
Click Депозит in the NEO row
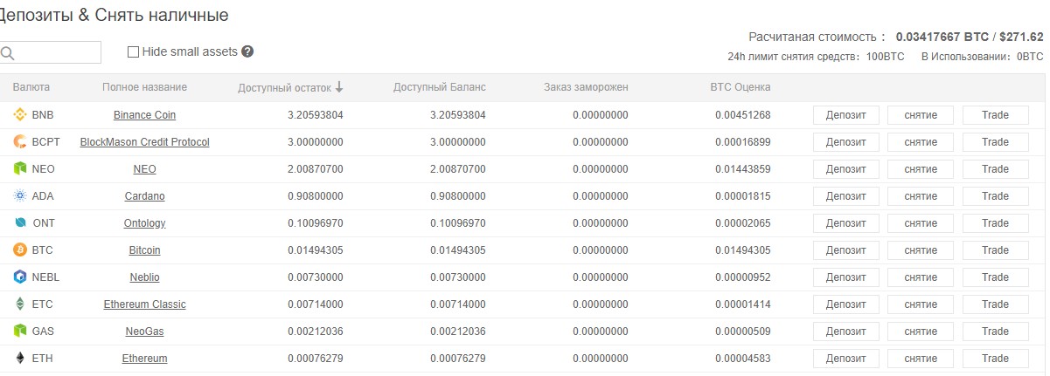pyautogui.click(x=846, y=169)
